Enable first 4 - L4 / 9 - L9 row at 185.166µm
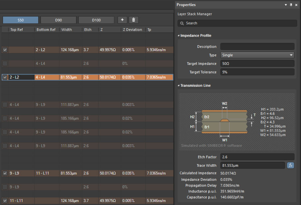The height and width of the screenshot is (205, 301). click(x=5, y=118)
